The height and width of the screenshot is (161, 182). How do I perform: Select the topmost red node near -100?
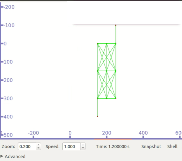click(116, 25)
